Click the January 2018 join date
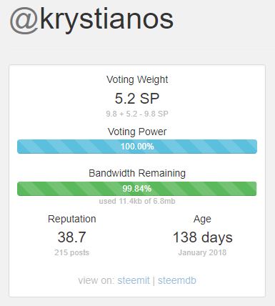Screen dimensions: 275x306 coord(202,252)
